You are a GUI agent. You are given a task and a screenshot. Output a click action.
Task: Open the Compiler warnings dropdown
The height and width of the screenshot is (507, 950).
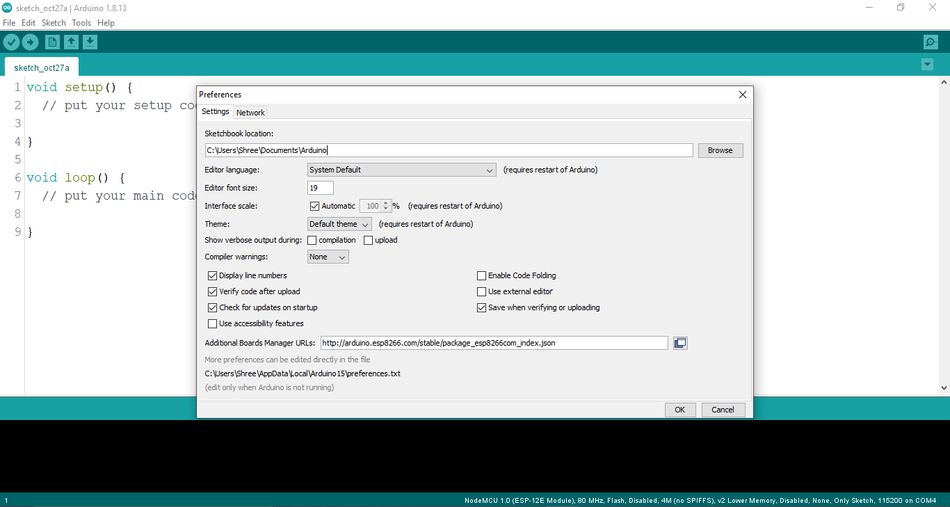328,257
